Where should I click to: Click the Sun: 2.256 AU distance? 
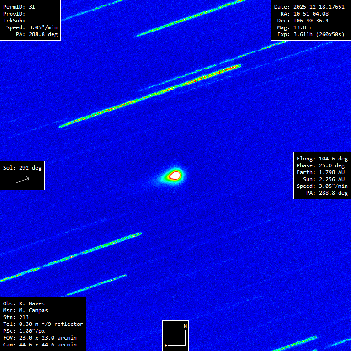coord(325,179)
